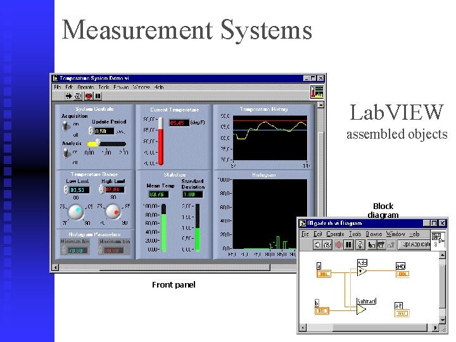Click the Update Period value field
This screenshot has width=456, height=342.
pos(104,131)
